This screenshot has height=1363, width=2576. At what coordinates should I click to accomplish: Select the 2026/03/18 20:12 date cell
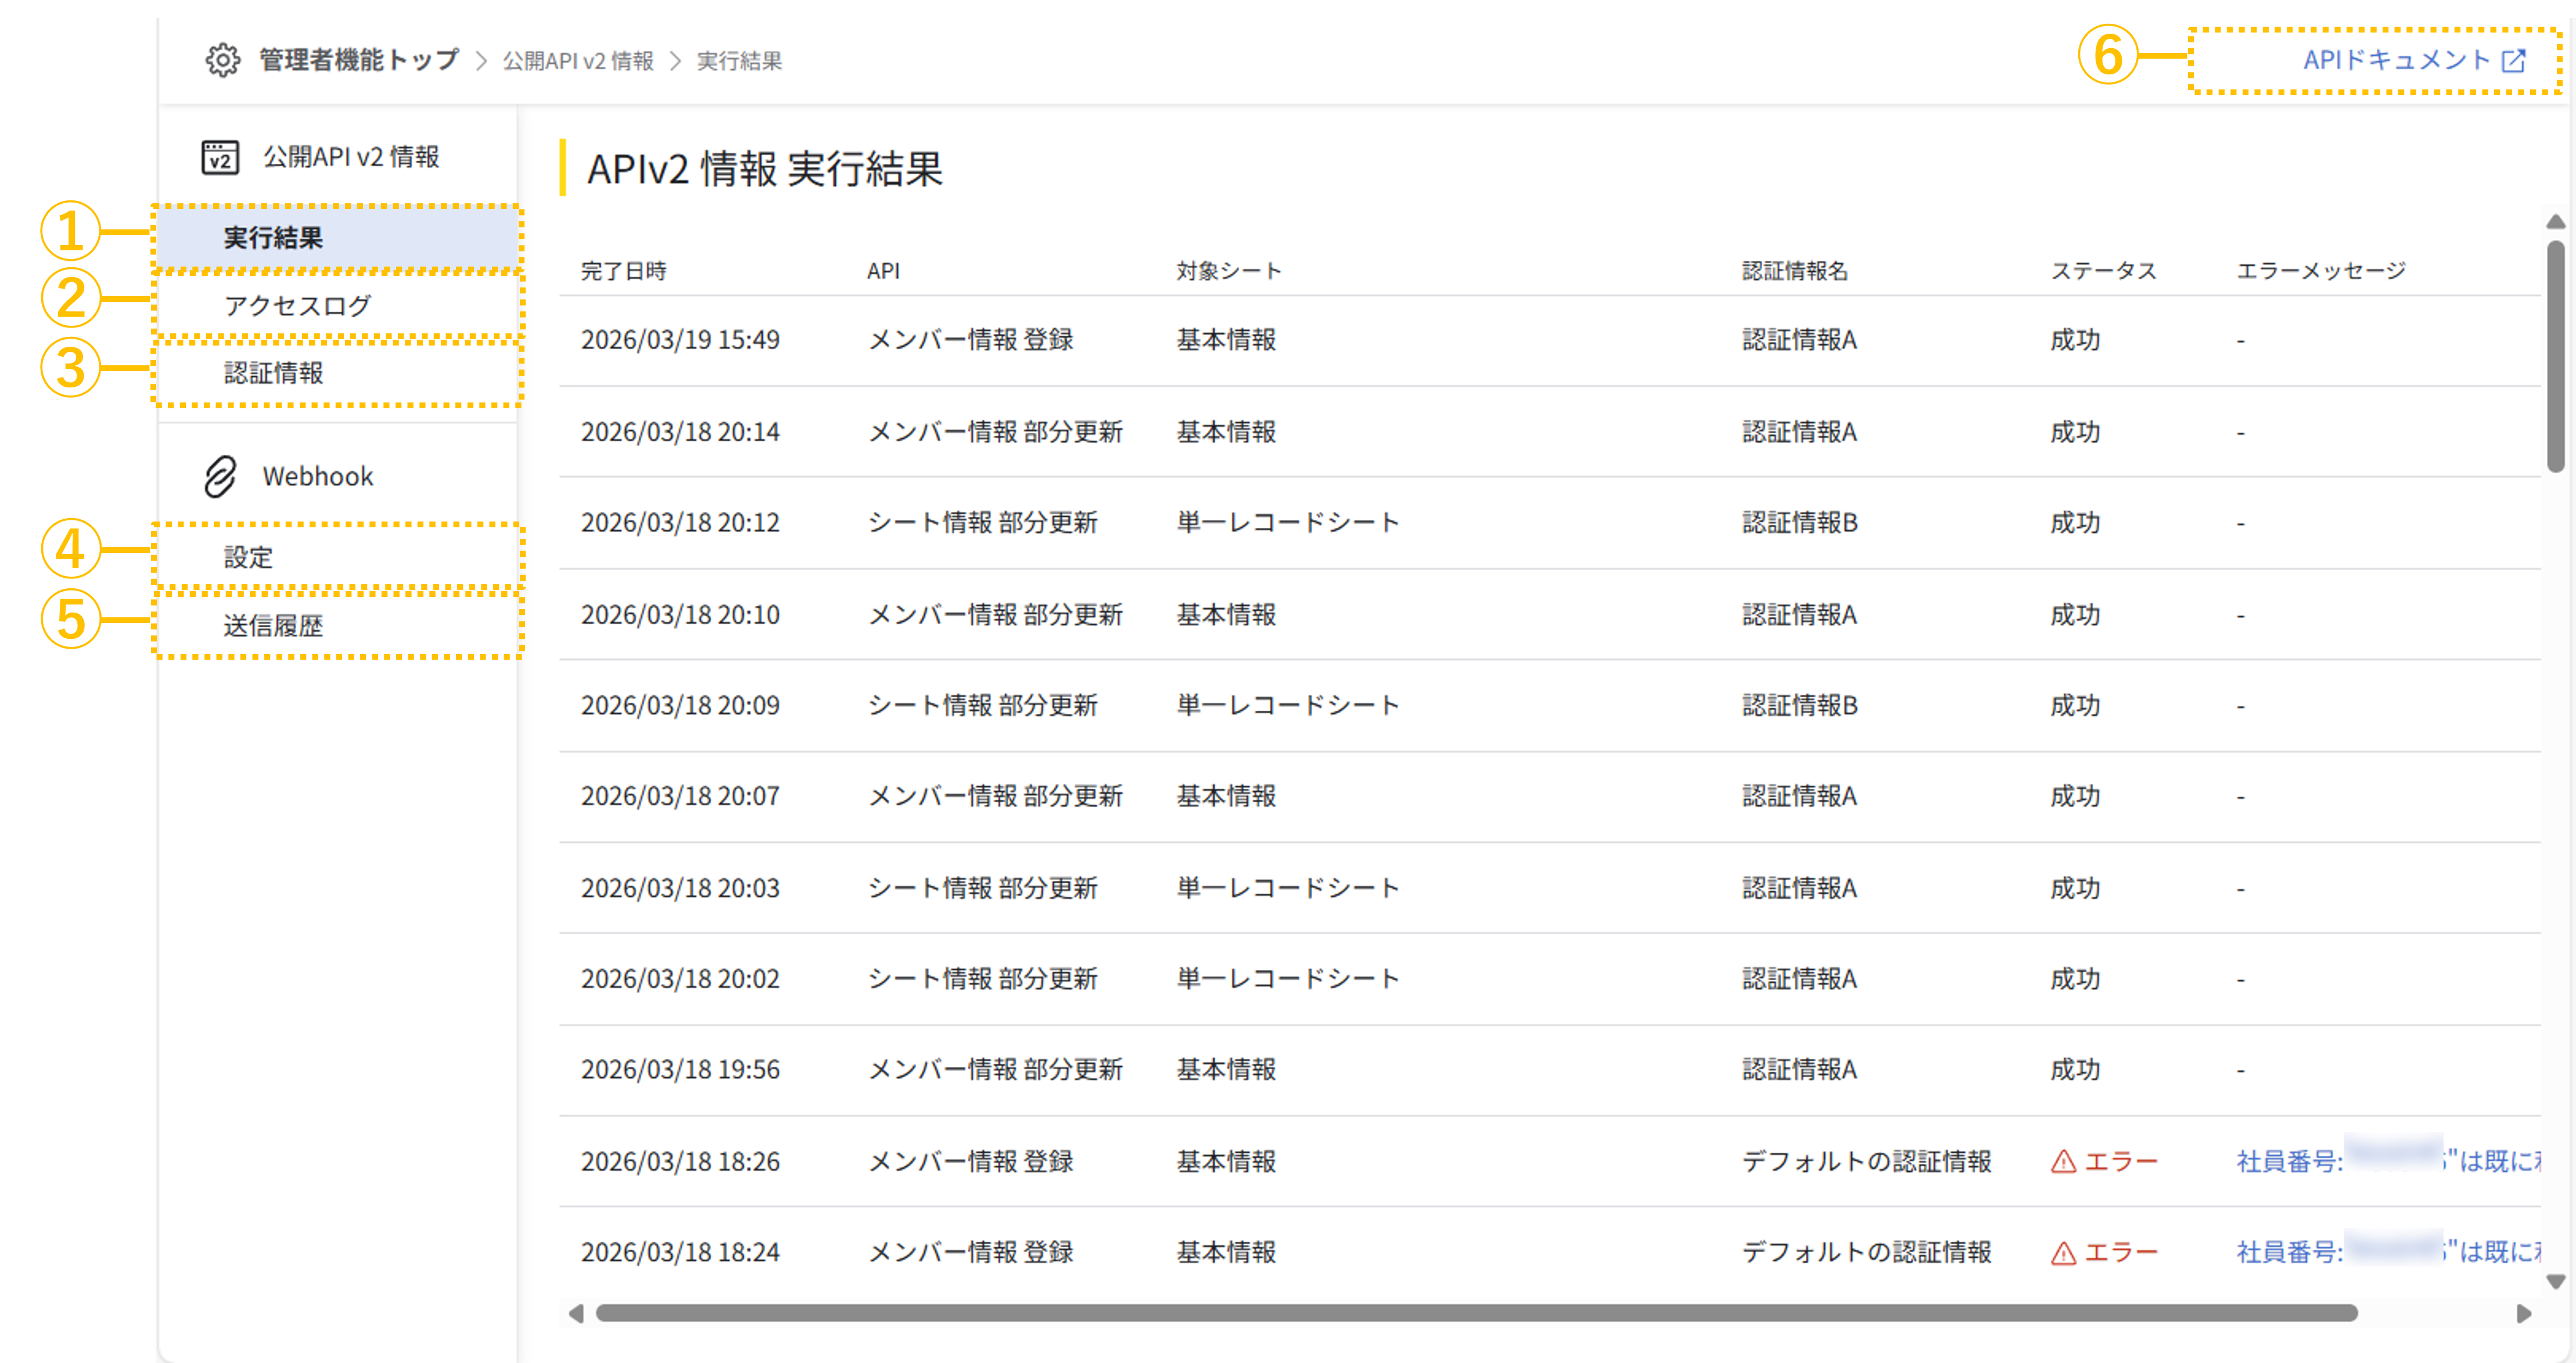(680, 523)
